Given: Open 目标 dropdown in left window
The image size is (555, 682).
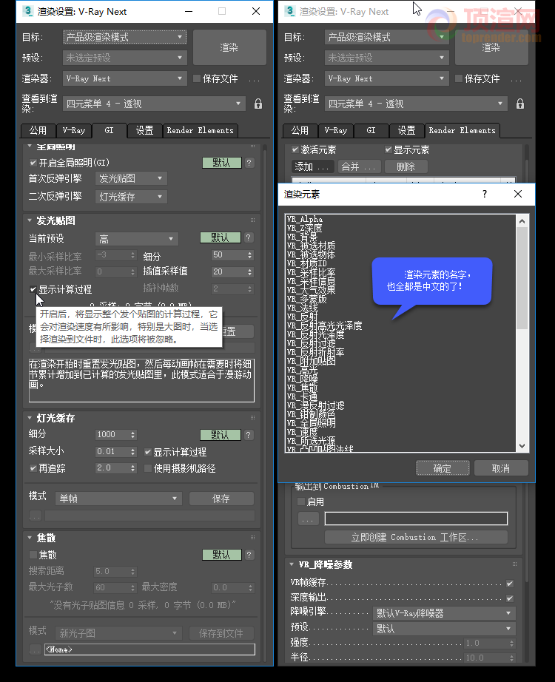Looking at the screenshot, I should pos(125,38).
